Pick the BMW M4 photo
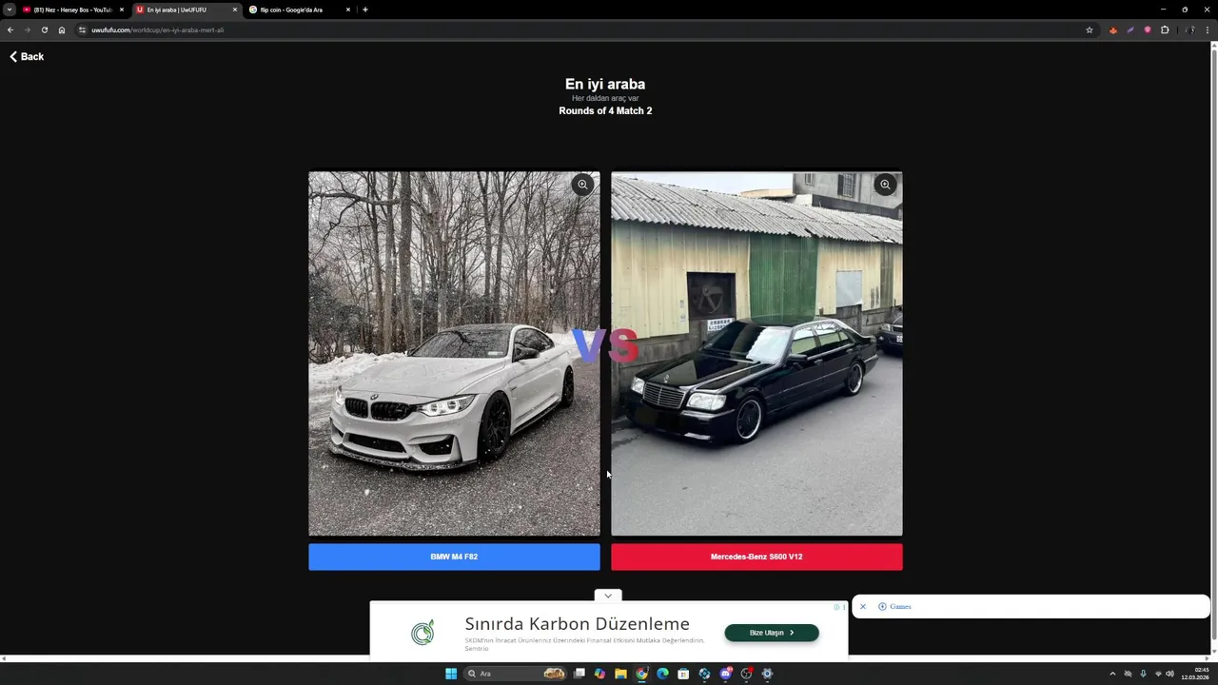1218x685 pixels. [454, 353]
